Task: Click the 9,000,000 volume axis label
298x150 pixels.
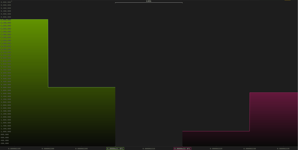Action: click(x=6, y=14)
